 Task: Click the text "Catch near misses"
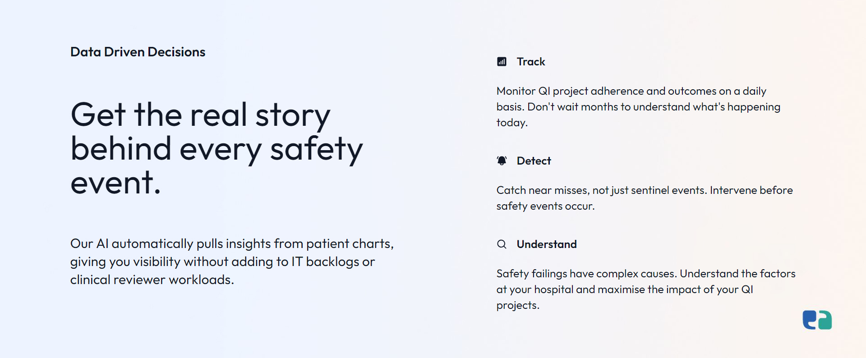click(543, 190)
